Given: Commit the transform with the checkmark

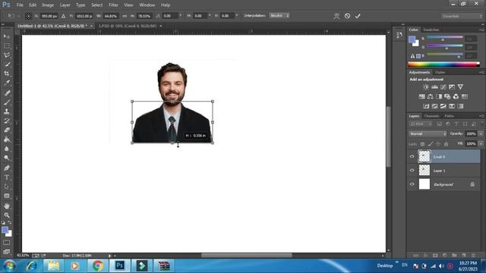Looking at the screenshot, I should [358, 16].
